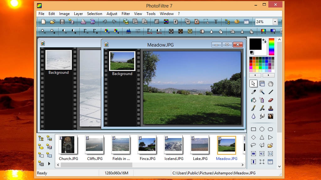Set selection ratio to 3:2

(x=271, y=153)
